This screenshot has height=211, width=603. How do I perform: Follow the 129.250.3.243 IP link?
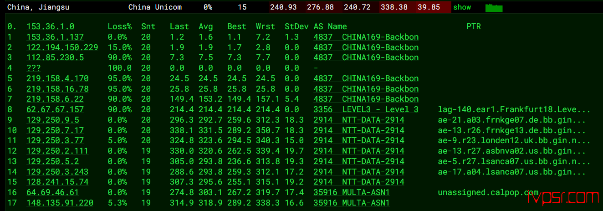(57, 172)
